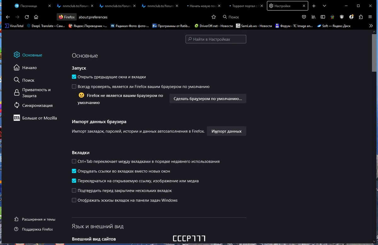The height and width of the screenshot is (245, 378).
Task: Click the Firefox identity icon in address bar
Action: tap(66, 17)
